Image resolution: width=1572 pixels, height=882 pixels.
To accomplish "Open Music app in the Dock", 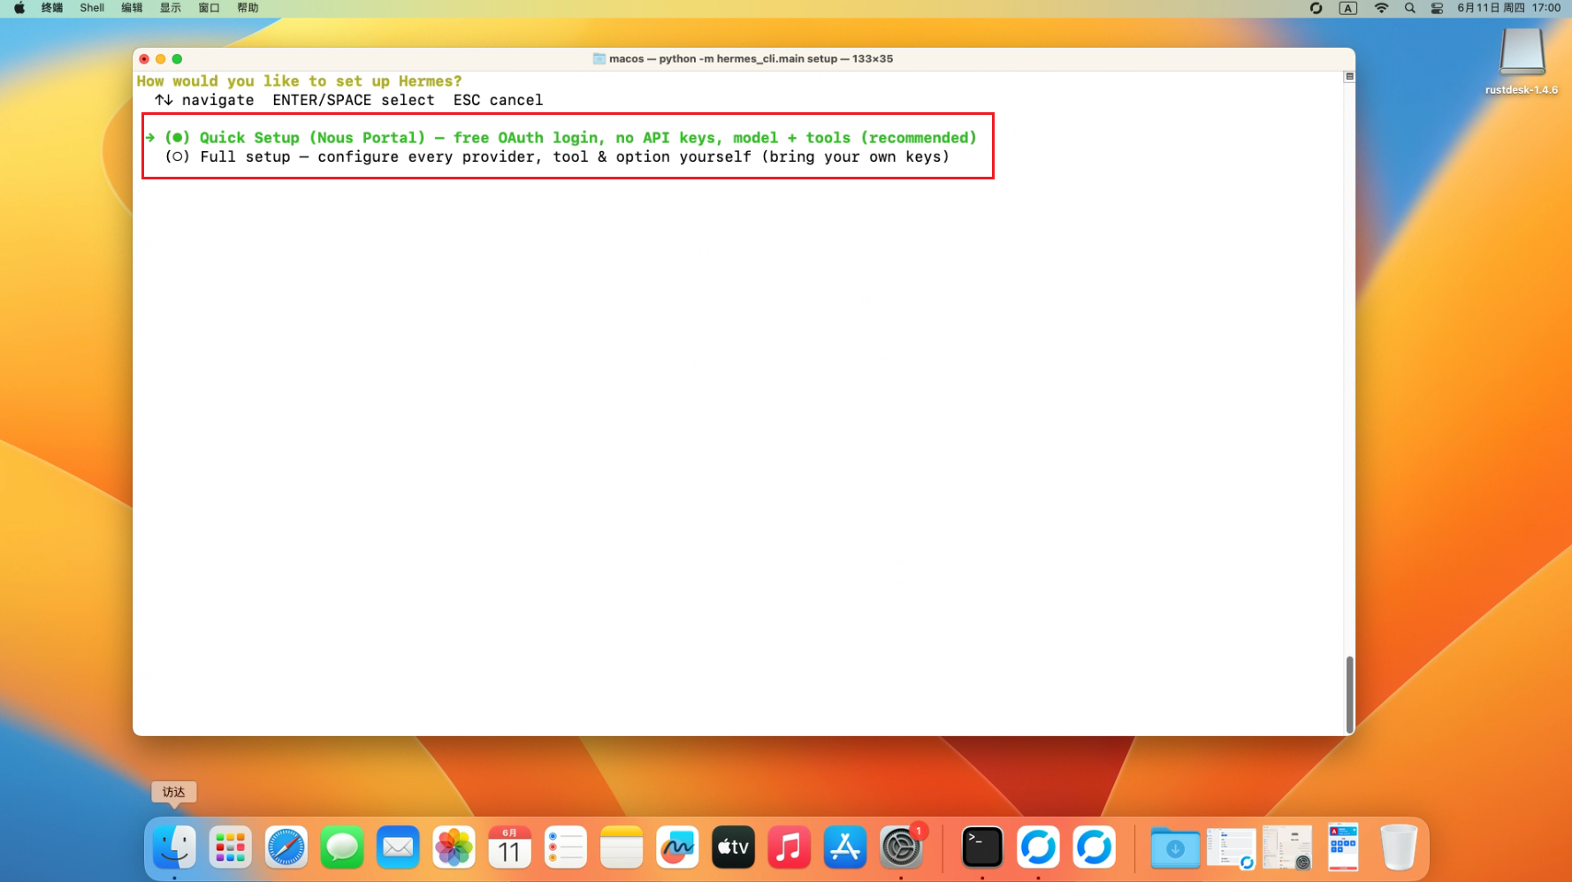I will coord(789,848).
